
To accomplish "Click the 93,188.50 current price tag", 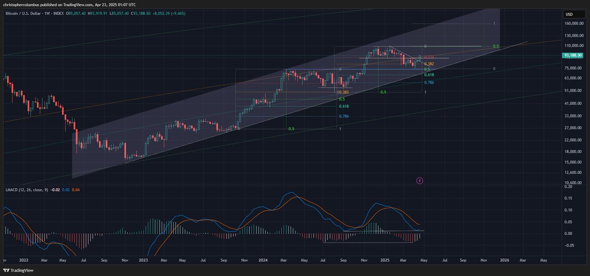I will [573, 55].
